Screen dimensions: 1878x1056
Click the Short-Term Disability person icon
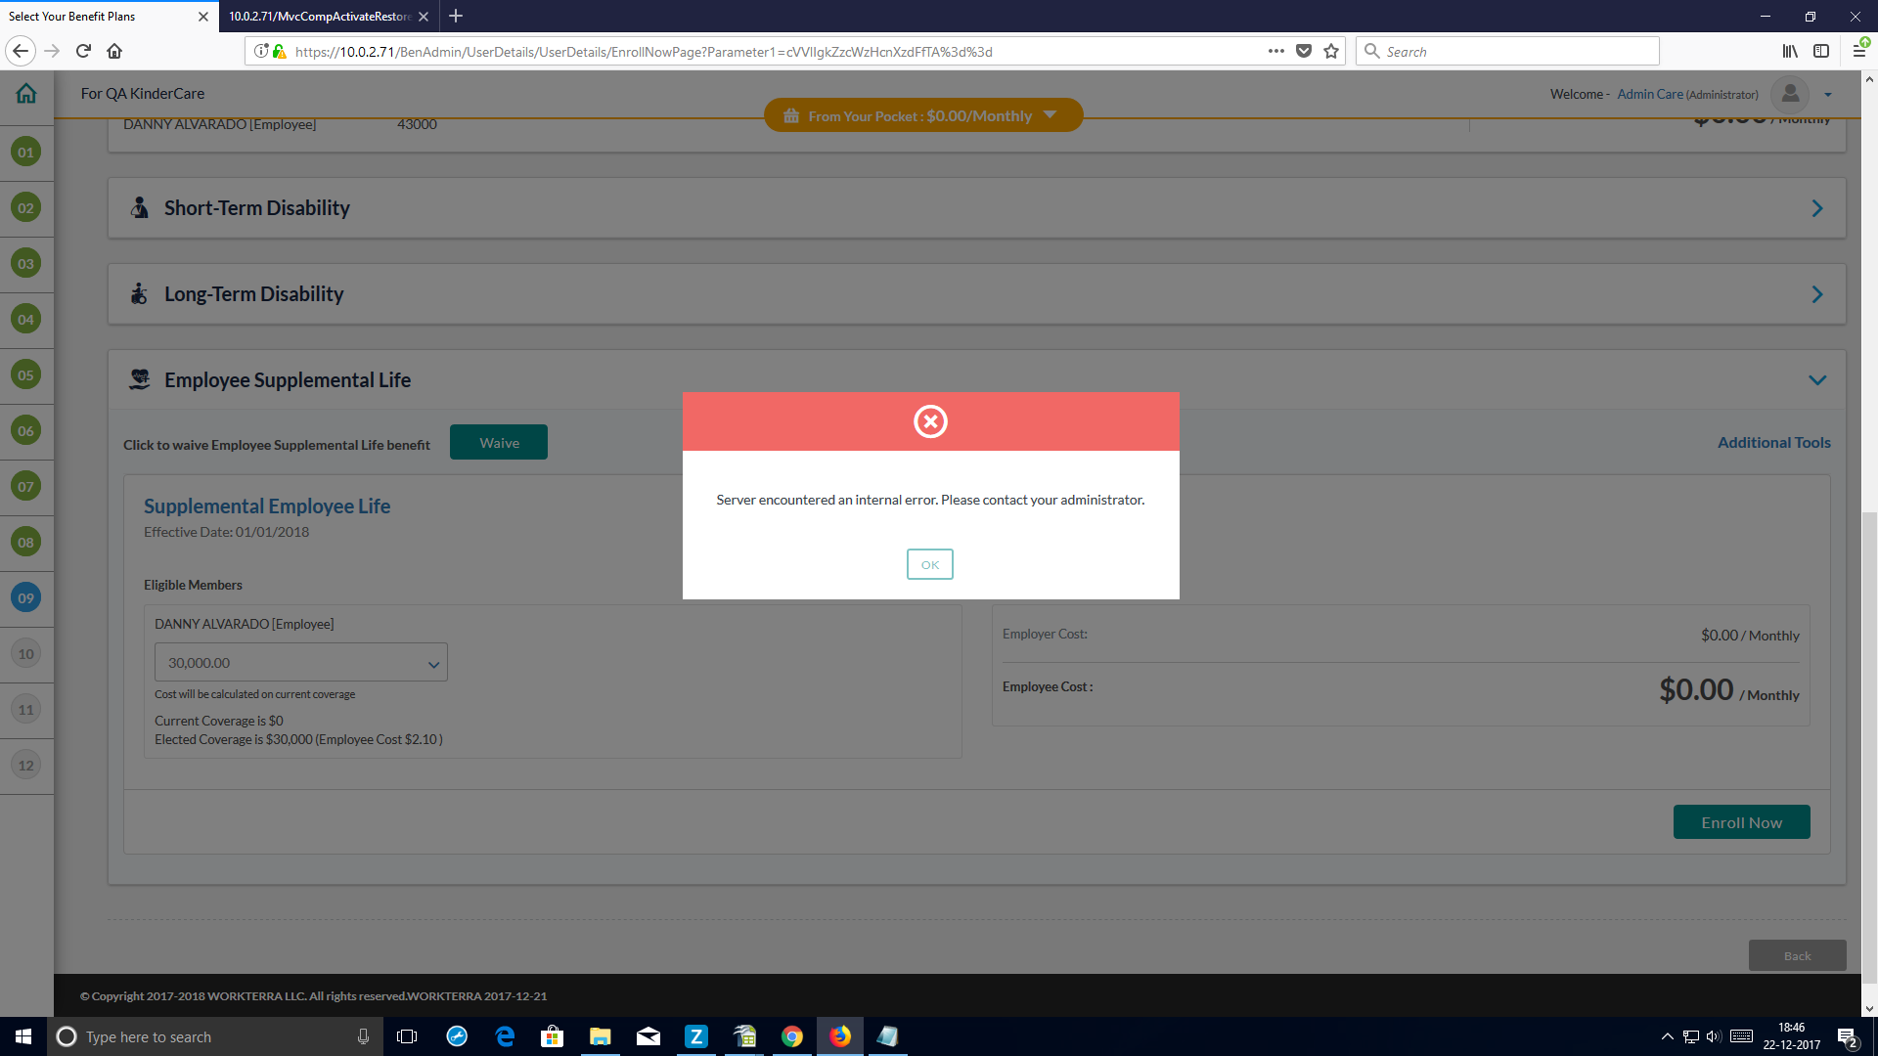tap(140, 208)
